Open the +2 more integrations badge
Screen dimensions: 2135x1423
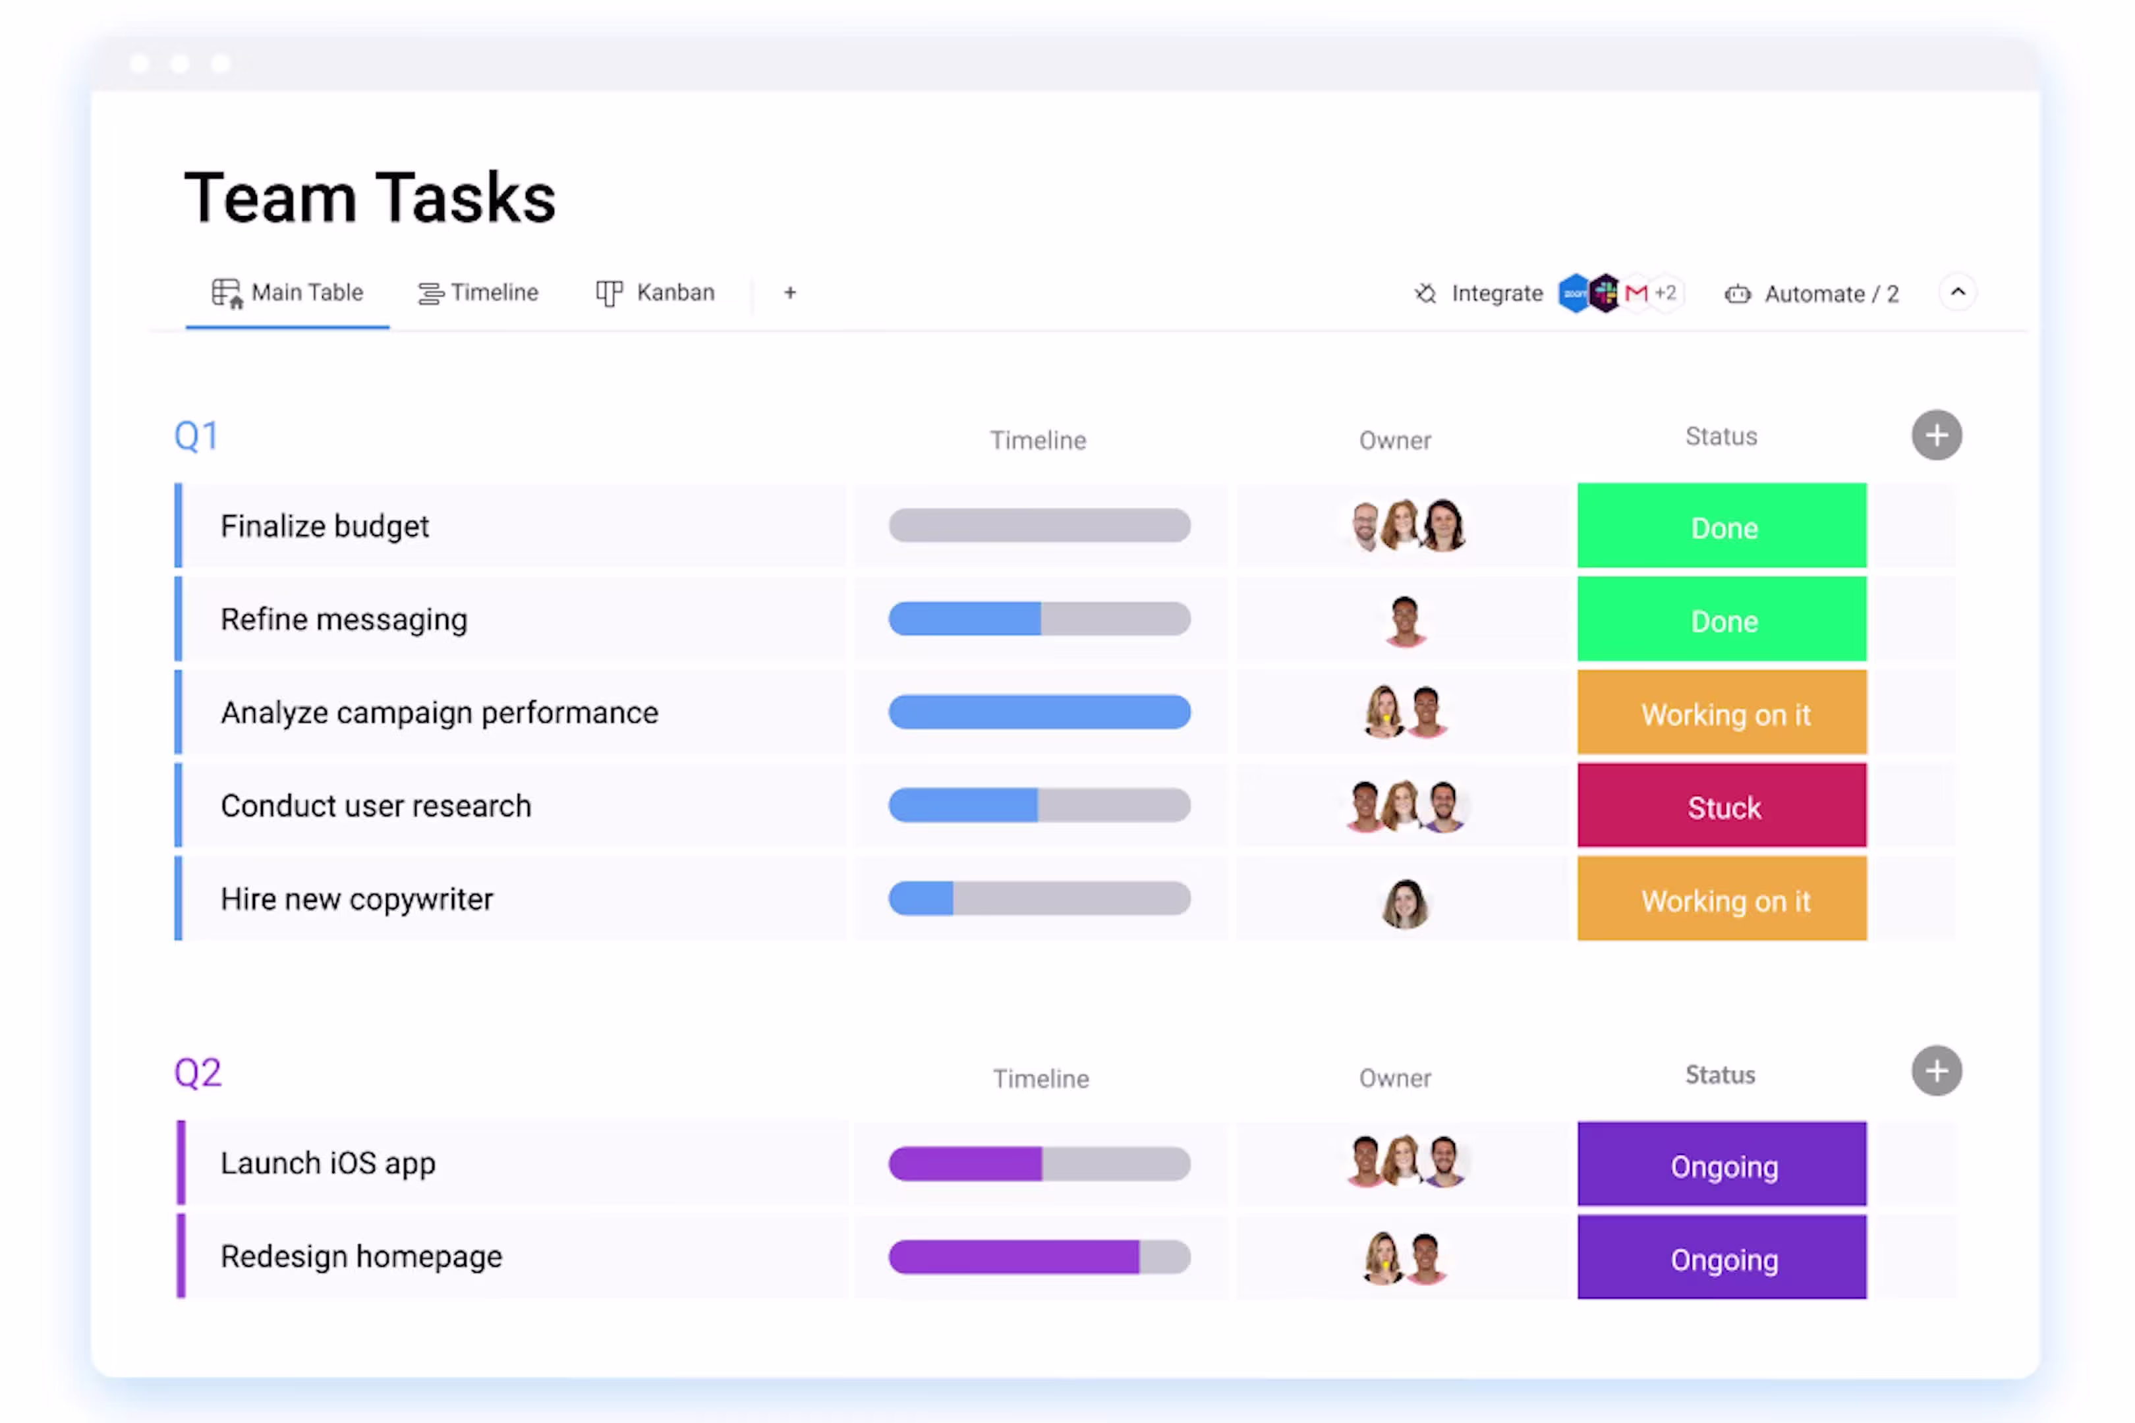pos(1666,293)
